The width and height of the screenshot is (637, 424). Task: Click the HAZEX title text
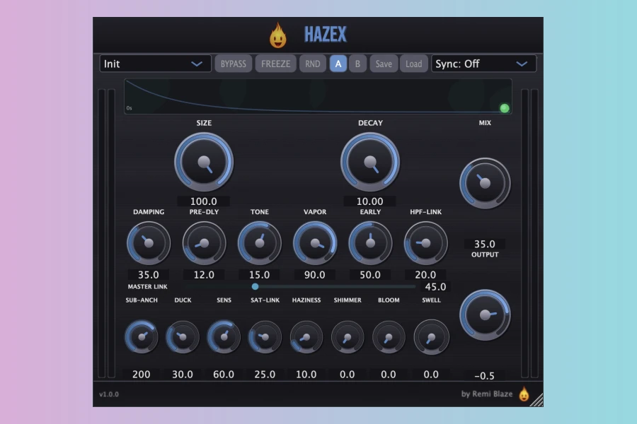(326, 35)
